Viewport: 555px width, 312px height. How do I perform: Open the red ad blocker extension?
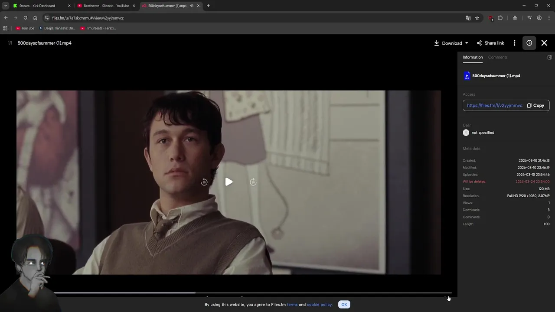(x=490, y=18)
